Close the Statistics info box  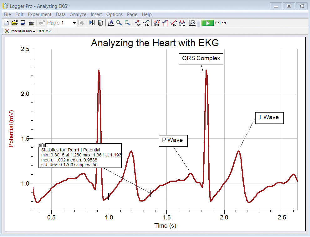click(40, 145)
